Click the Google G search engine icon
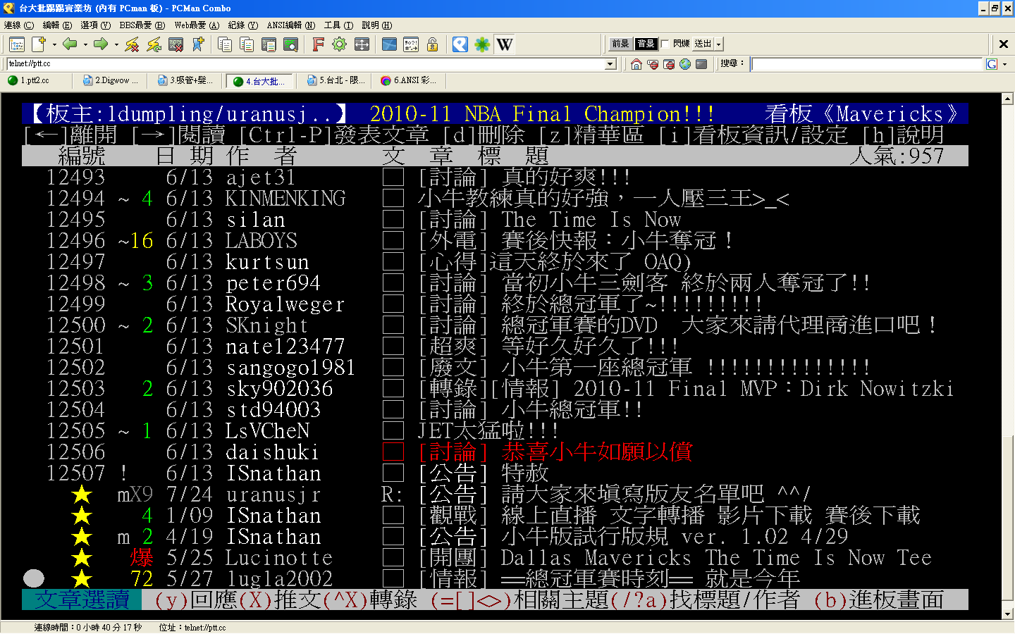 click(992, 64)
